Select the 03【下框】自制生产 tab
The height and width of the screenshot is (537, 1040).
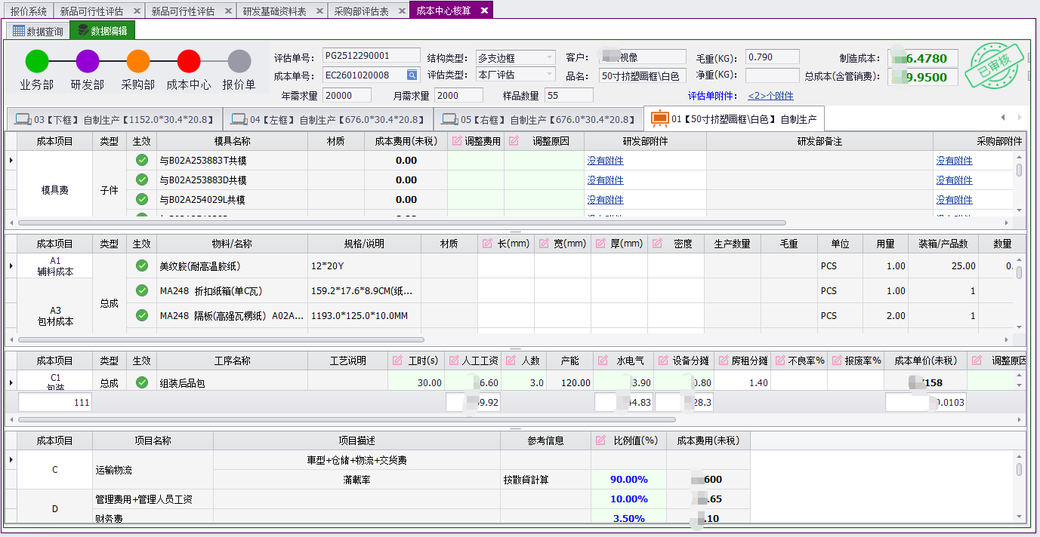(x=114, y=119)
